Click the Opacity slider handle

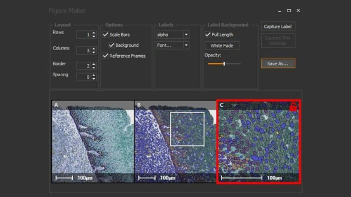pyautogui.click(x=224, y=64)
